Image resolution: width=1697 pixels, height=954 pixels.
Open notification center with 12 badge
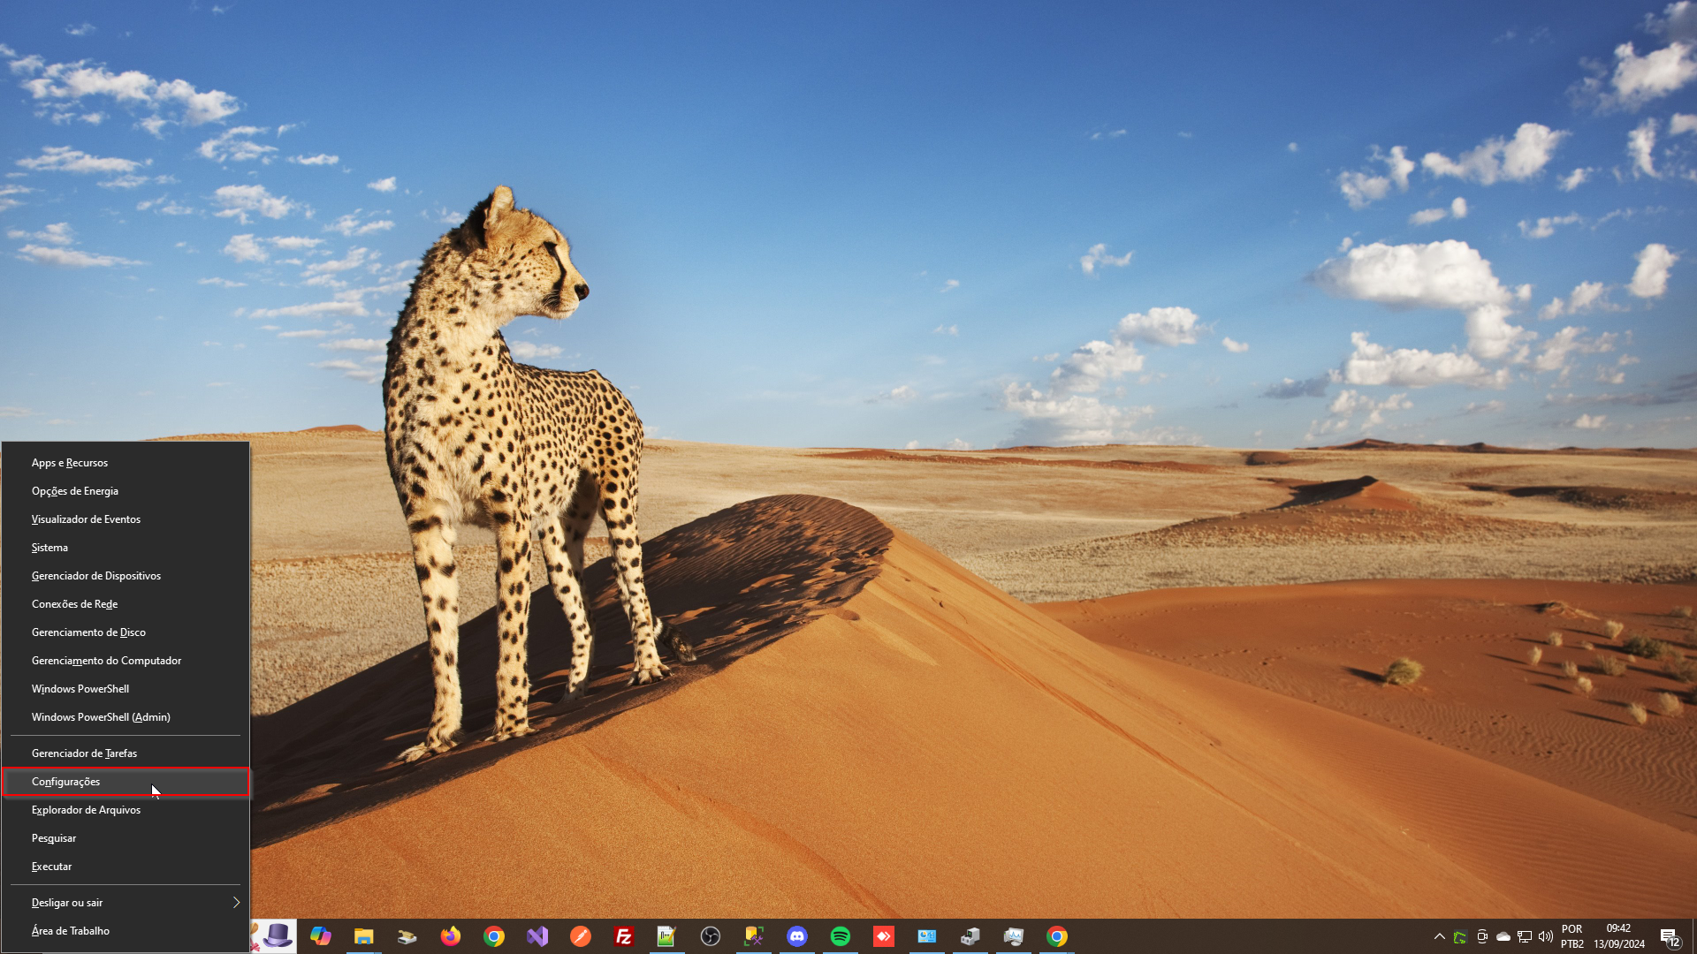tap(1670, 937)
